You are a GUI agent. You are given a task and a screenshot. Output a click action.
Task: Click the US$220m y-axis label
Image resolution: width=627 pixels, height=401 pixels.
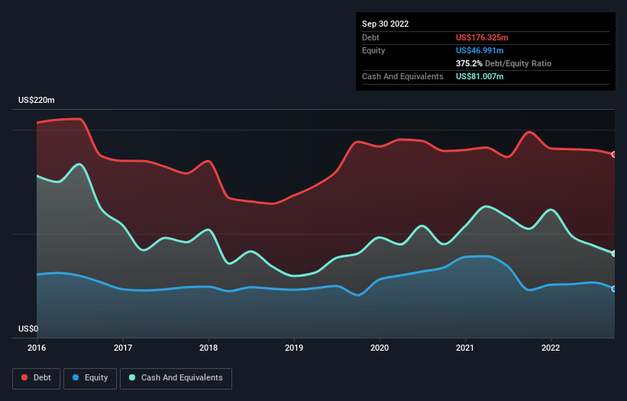[x=37, y=100]
